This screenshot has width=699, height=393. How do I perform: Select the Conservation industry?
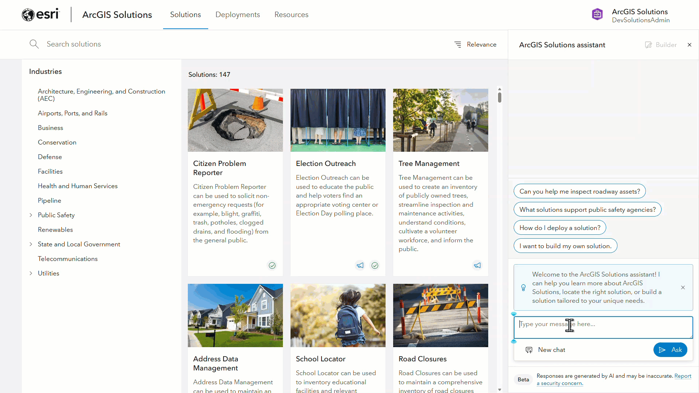(57, 142)
